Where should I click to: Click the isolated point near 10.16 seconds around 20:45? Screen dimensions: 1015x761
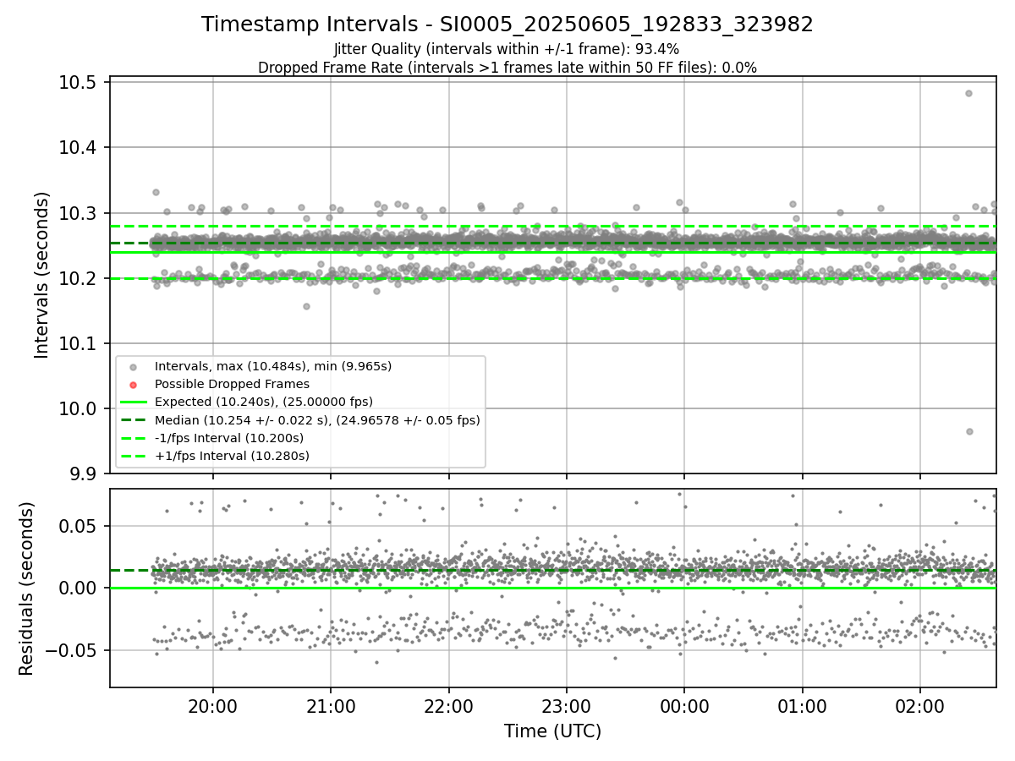point(306,306)
